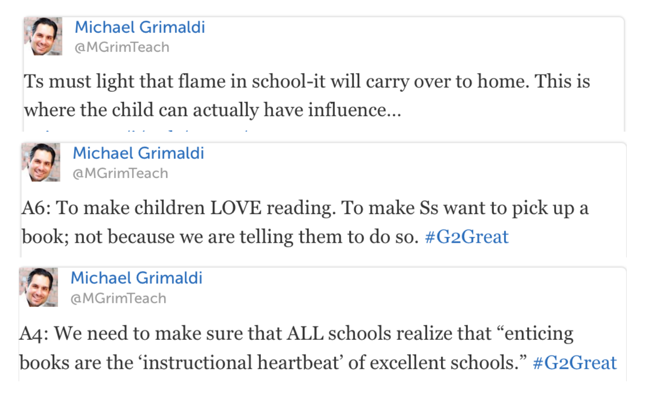Open Michael Grimaldi's name above the A4 tweet
Viewport: 659px width, 393px height.
pyautogui.click(x=136, y=278)
